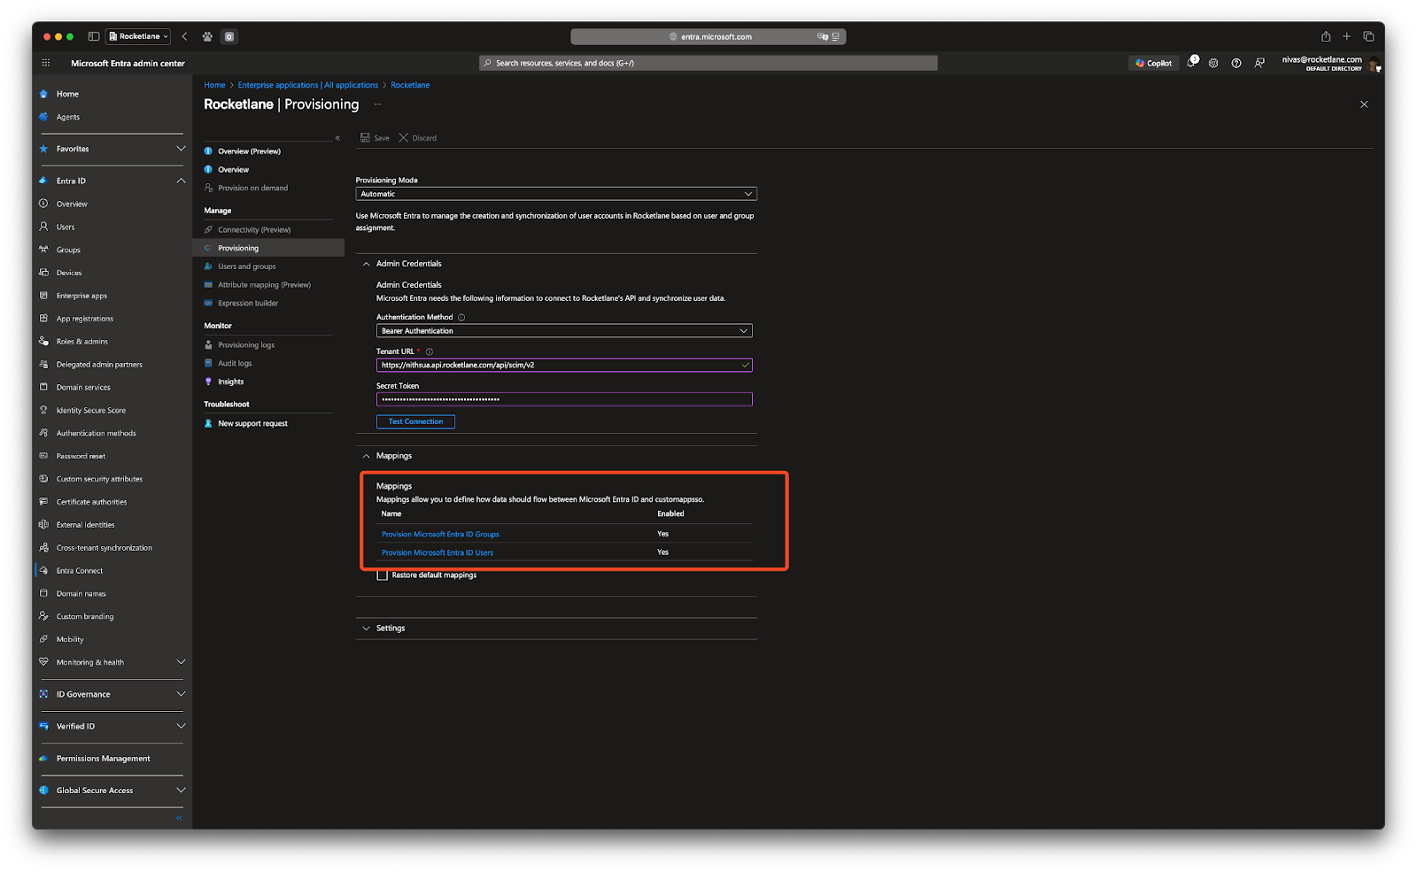Image resolution: width=1417 pixels, height=872 pixels.
Task: Open the notifications bell
Action: (x=1192, y=63)
